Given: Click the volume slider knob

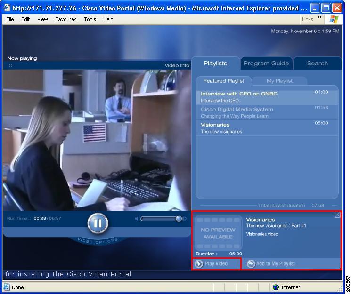Looking at the screenshot, I should coord(179,219).
